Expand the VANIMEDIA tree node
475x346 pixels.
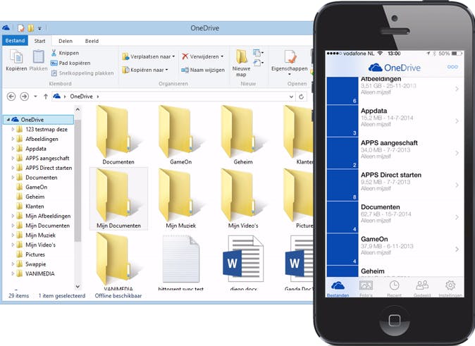tap(13, 274)
